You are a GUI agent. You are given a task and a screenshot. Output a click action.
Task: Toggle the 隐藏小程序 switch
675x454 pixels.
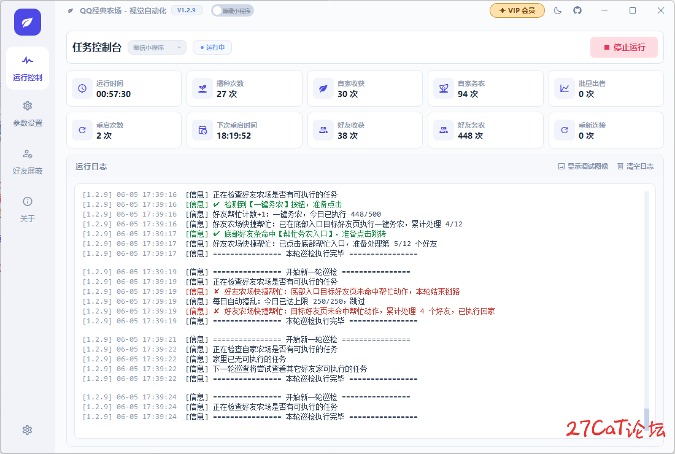[x=233, y=11]
